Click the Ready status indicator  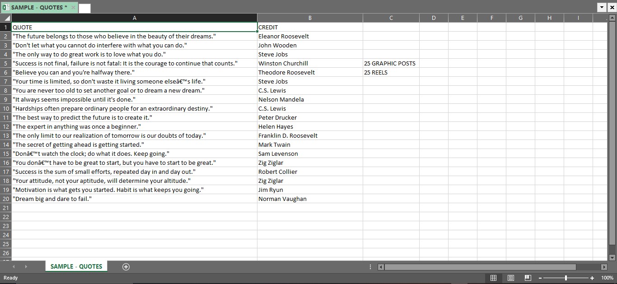click(x=10, y=278)
